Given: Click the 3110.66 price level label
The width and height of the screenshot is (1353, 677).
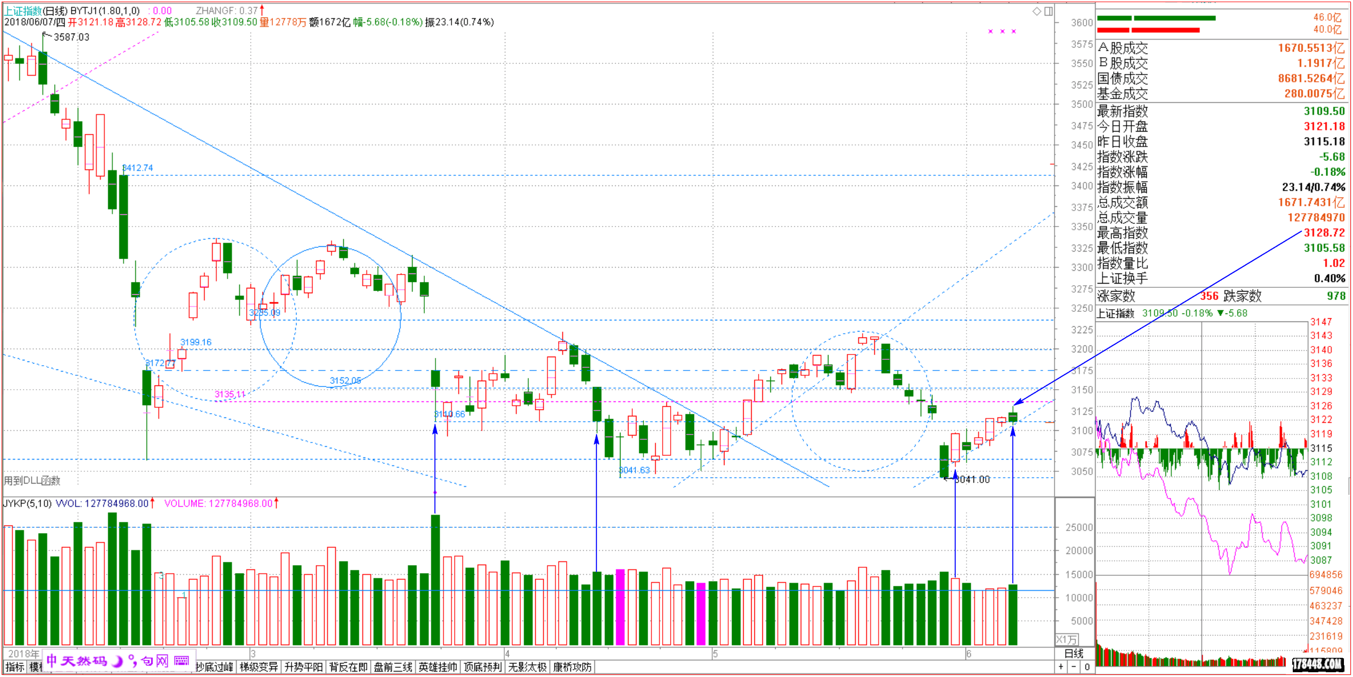Looking at the screenshot, I should (449, 414).
